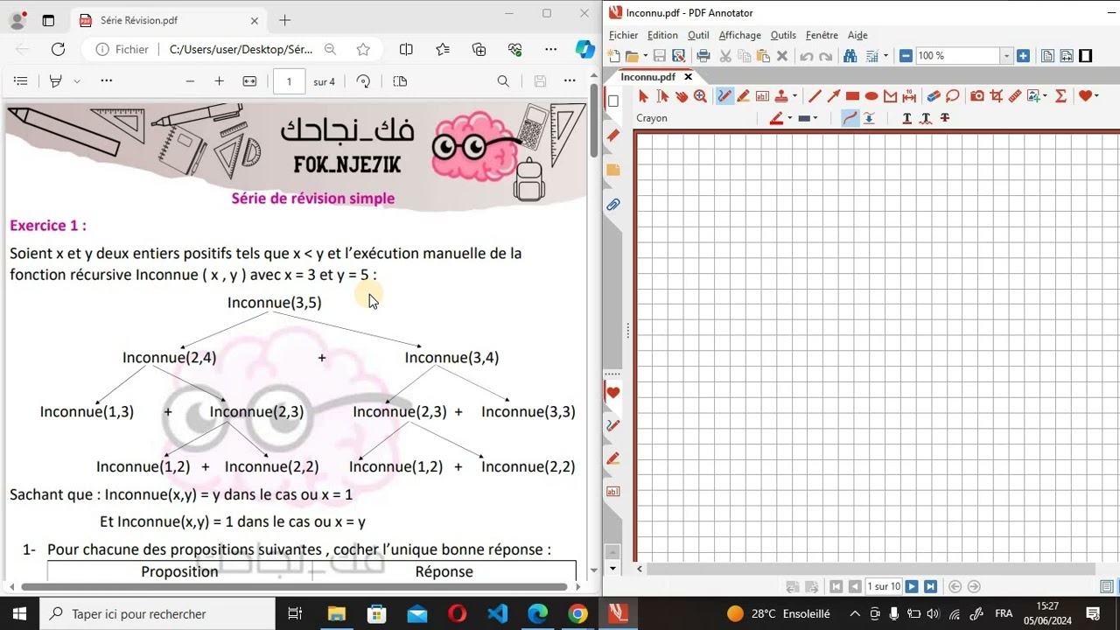Image resolution: width=1120 pixels, height=630 pixels.
Task: Select the Arrow drawing tool
Action: 834,96
